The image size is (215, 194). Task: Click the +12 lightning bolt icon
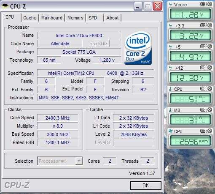170,68
